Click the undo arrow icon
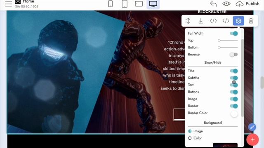264x148 pixels. click(213, 4)
